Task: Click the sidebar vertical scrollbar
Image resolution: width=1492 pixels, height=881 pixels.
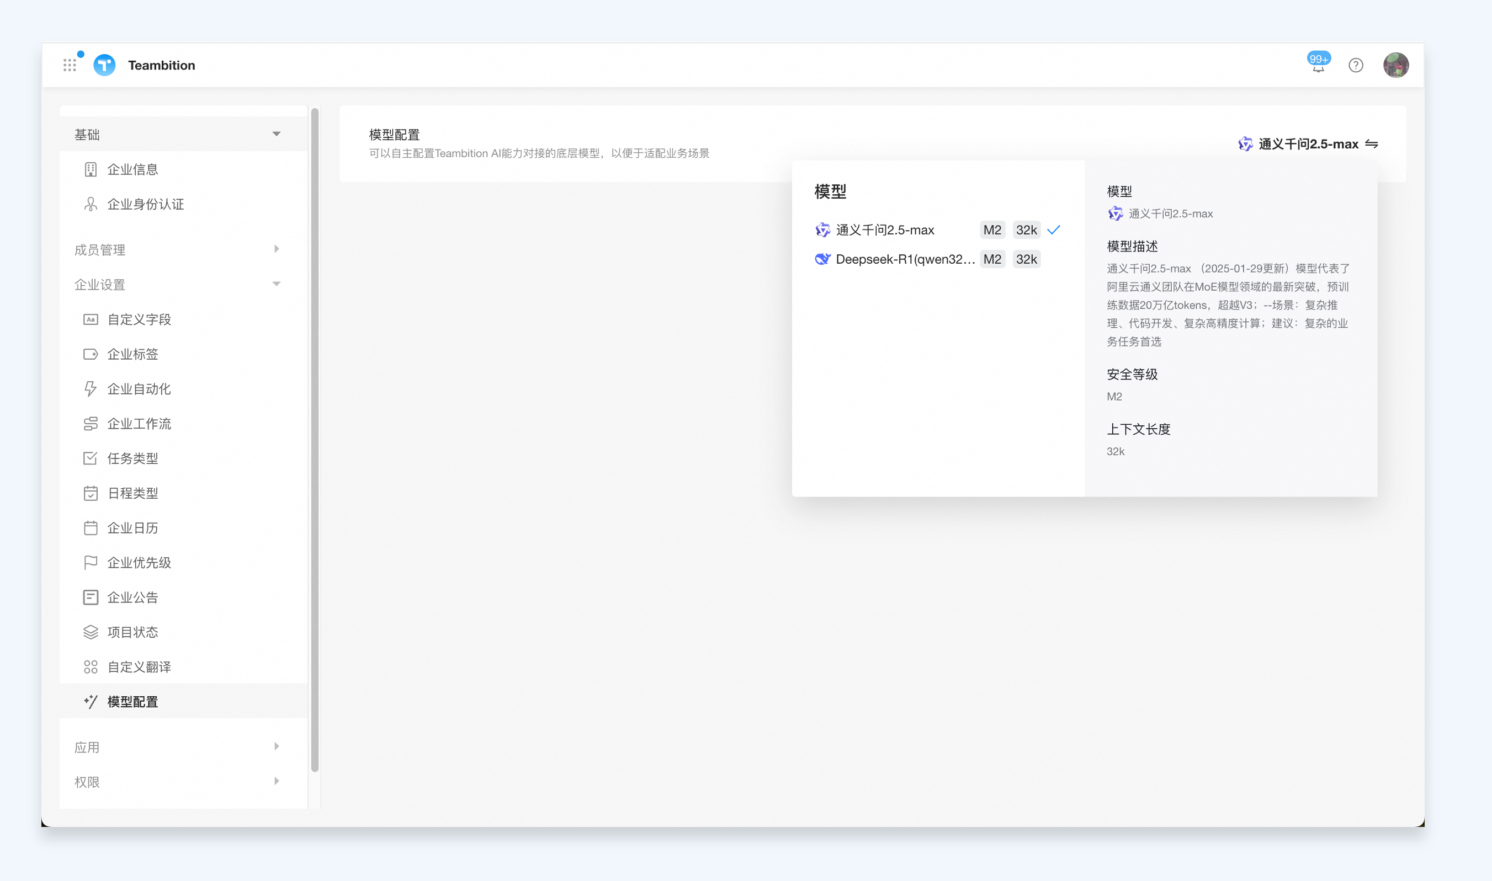Action: (x=315, y=439)
